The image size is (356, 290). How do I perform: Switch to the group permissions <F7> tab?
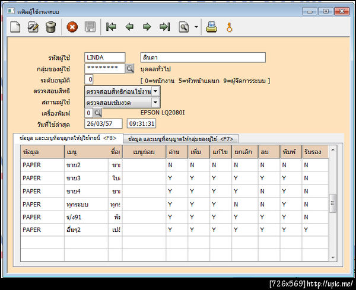pyautogui.click(x=180, y=138)
